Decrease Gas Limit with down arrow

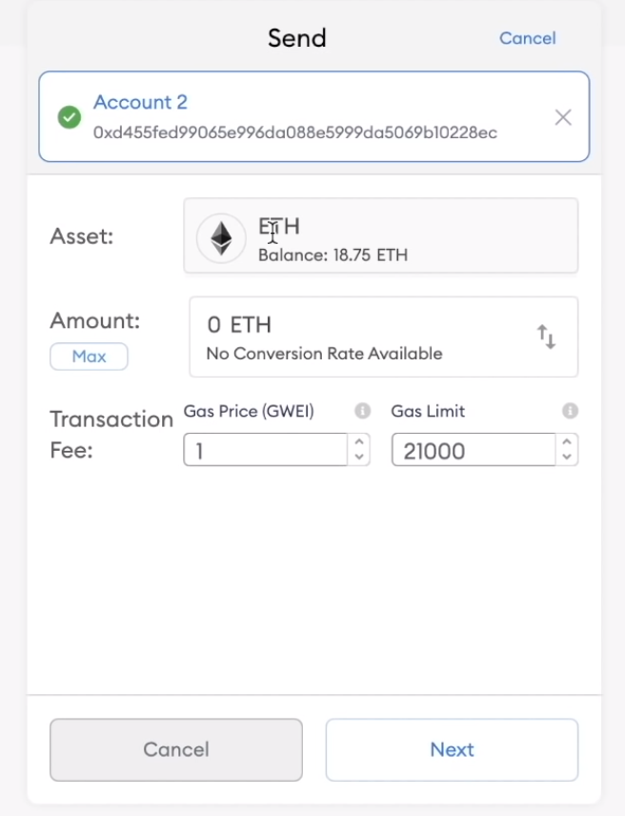pos(567,457)
